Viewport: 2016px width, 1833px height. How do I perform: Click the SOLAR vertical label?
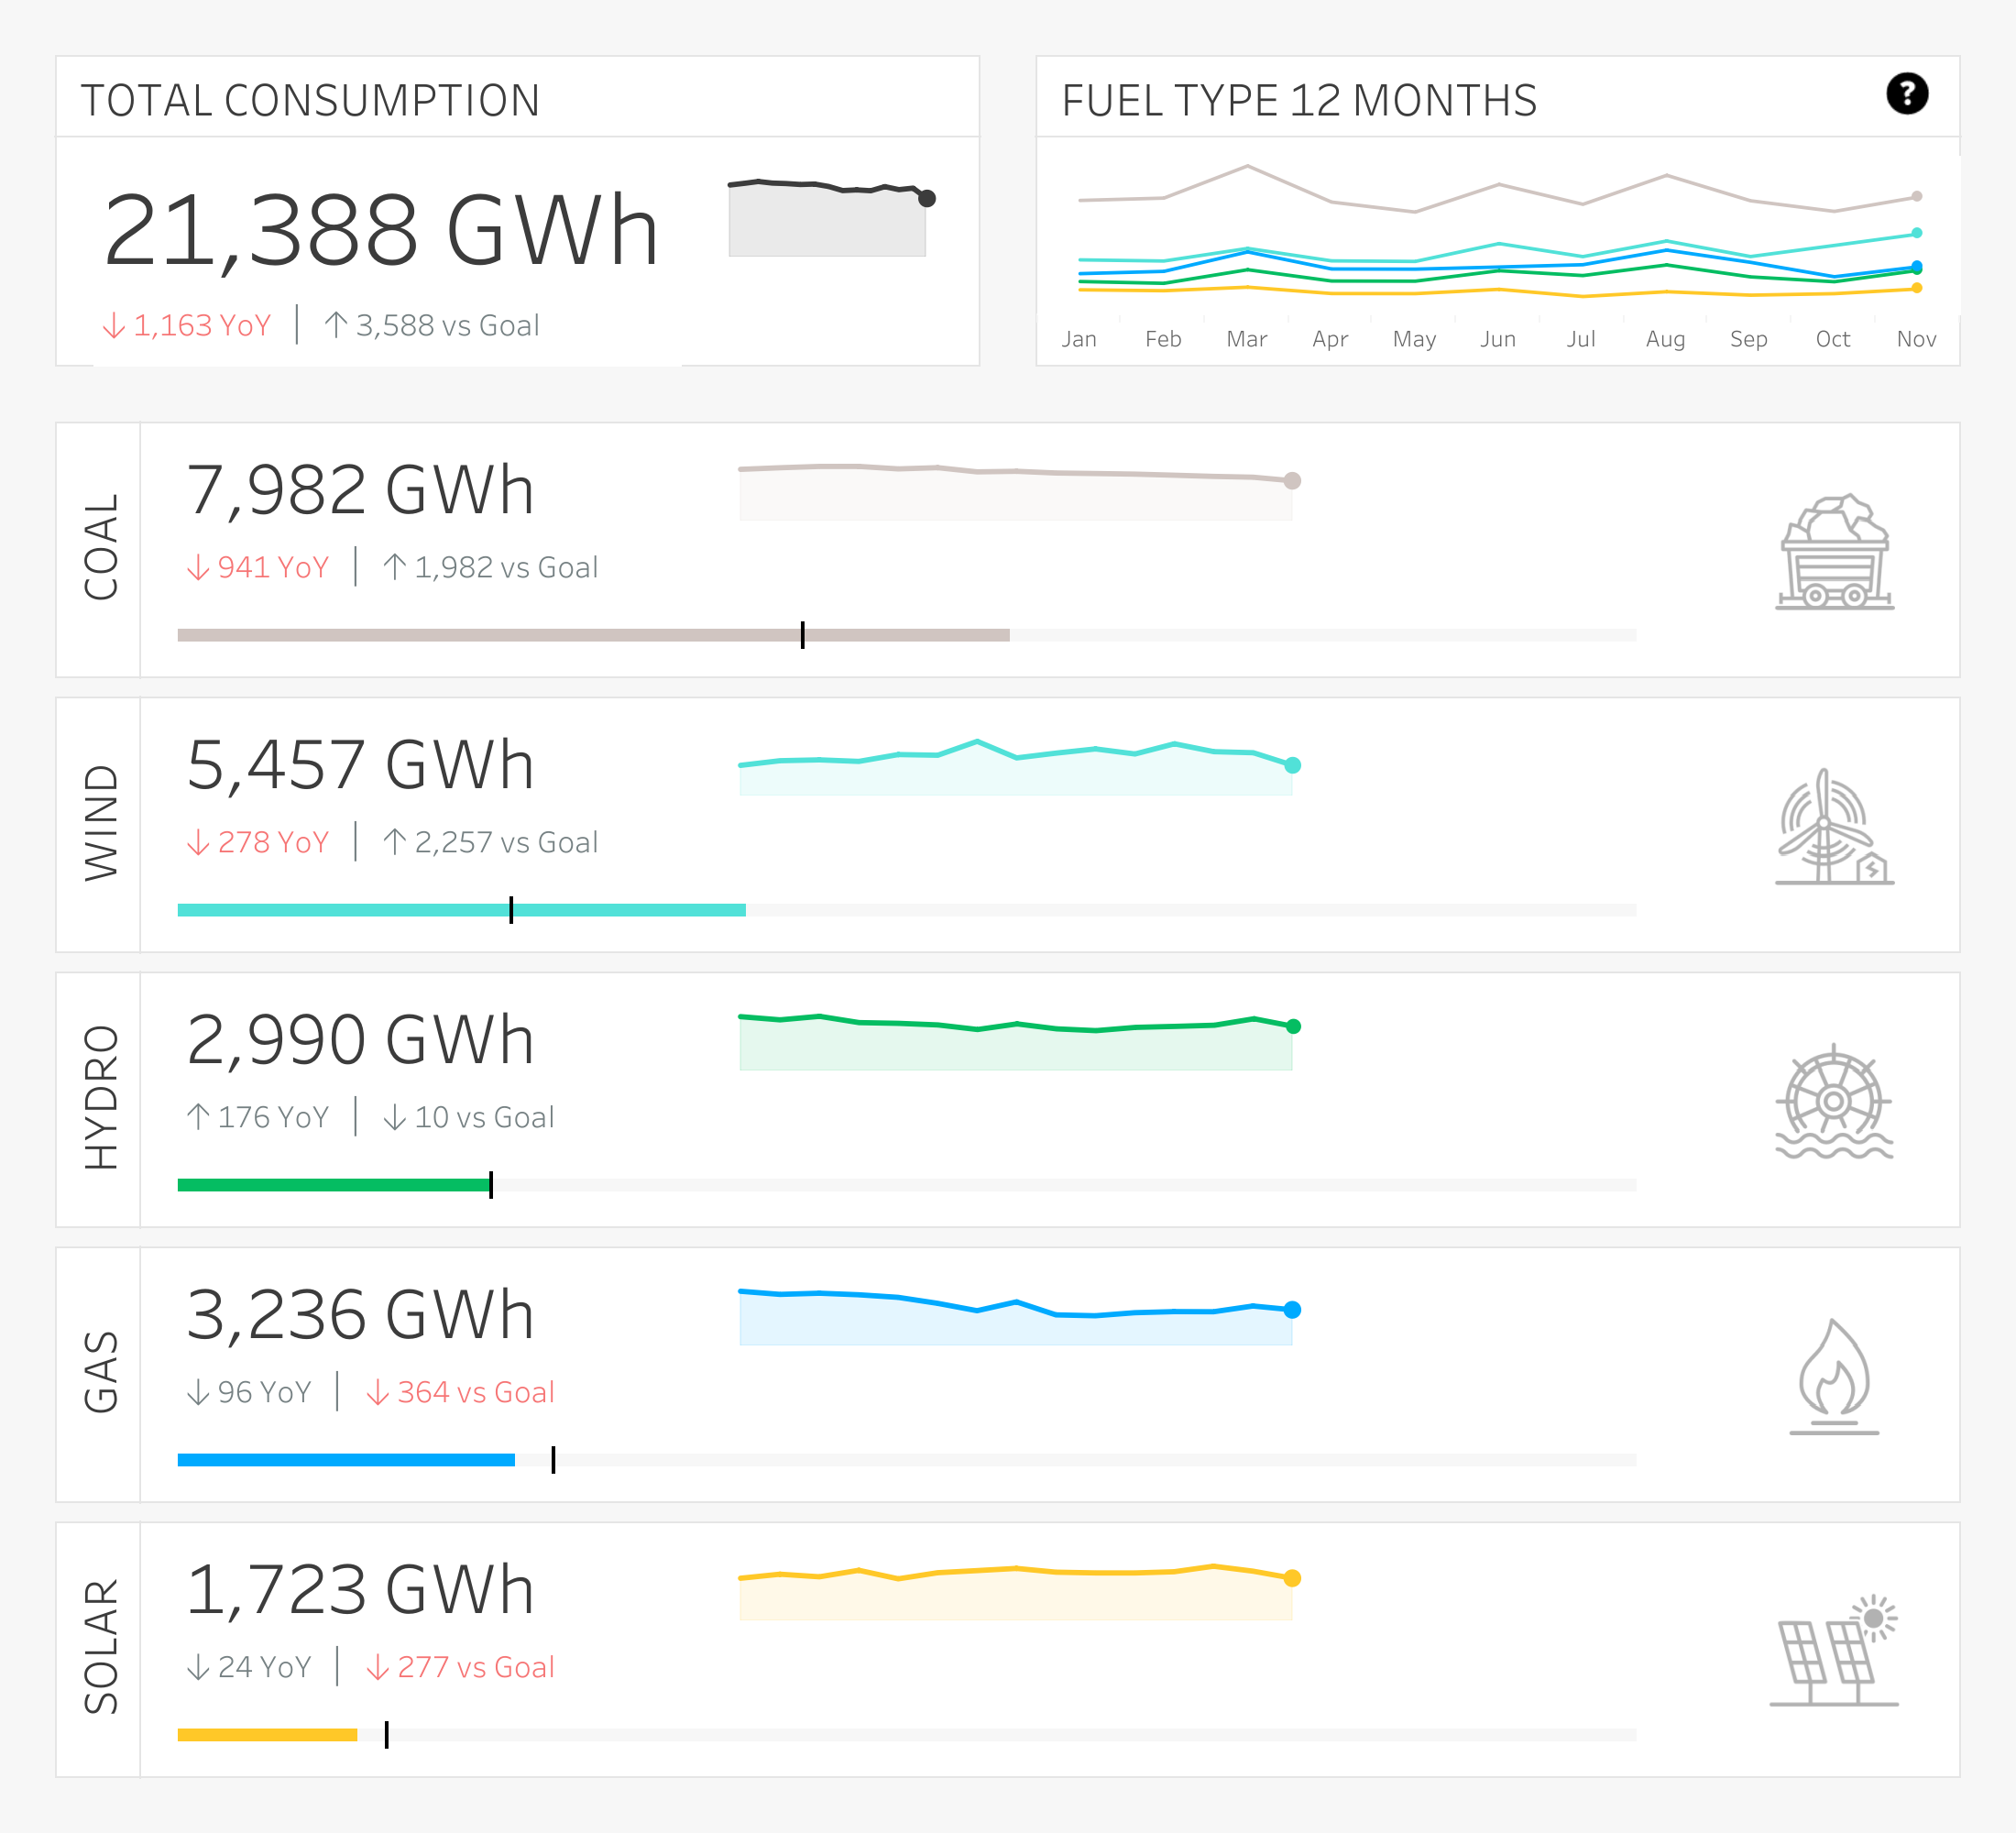(101, 1647)
